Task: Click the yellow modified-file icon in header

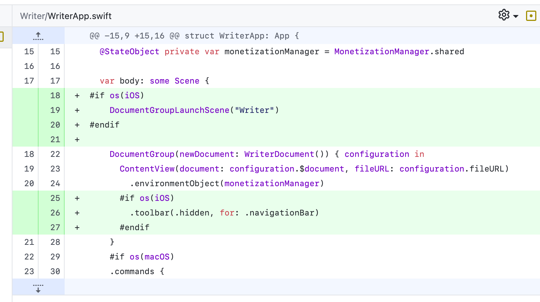Action: click(531, 16)
